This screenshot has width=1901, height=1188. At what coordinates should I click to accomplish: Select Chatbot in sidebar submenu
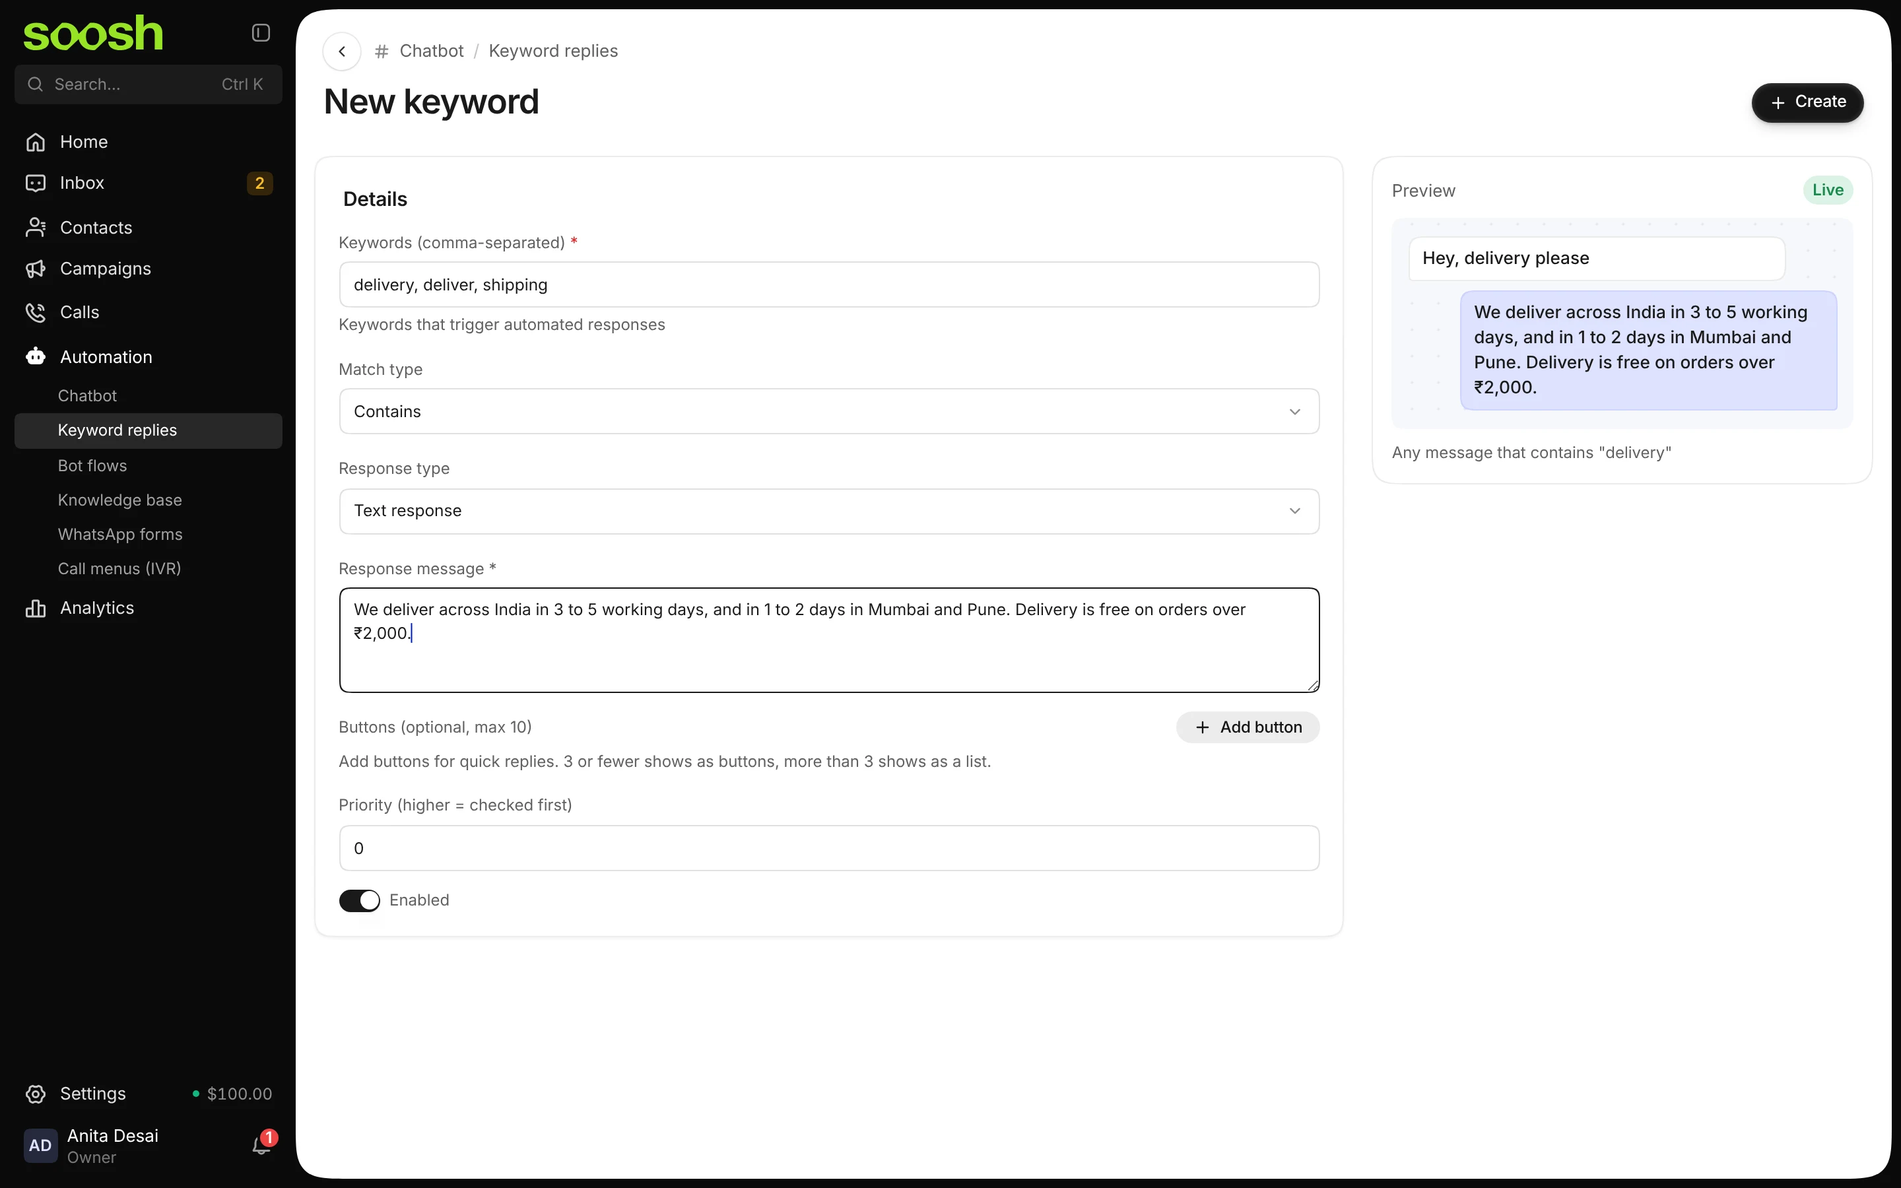click(87, 396)
